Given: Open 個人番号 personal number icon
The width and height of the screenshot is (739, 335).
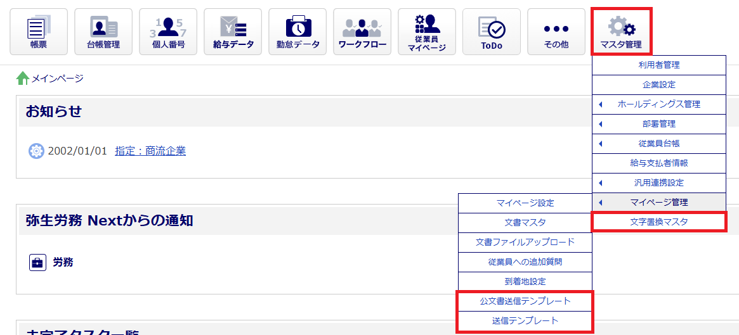Looking at the screenshot, I should point(168,32).
